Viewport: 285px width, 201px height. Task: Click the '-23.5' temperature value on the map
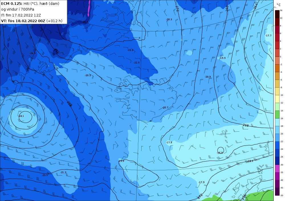(45, 175)
